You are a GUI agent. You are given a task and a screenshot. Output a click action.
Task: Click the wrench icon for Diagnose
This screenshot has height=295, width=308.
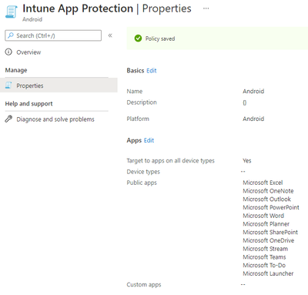8,119
